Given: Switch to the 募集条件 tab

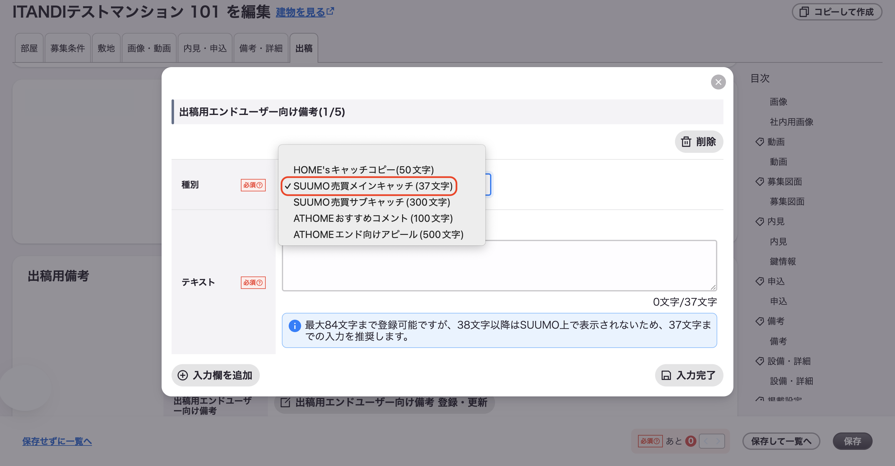Looking at the screenshot, I should click(x=68, y=48).
